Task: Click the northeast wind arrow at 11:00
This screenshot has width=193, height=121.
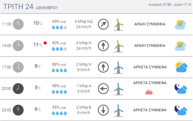Action: [x=103, y=24]
